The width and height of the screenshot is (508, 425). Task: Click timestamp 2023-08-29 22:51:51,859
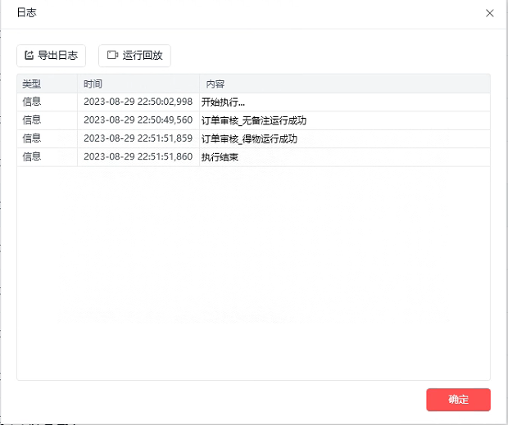(x=138, y=138)
